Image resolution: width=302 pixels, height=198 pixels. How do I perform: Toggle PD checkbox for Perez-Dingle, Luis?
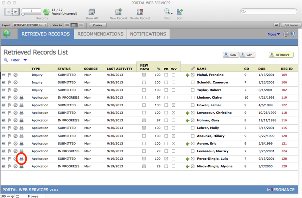coord(166,159)
